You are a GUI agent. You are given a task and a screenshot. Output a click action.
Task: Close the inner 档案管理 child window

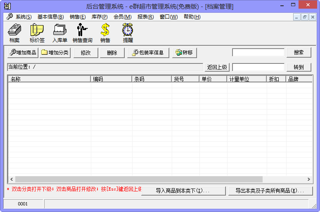(x=313, y=17)
